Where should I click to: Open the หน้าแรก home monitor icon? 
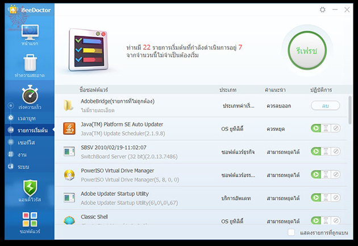pos(30,32)
